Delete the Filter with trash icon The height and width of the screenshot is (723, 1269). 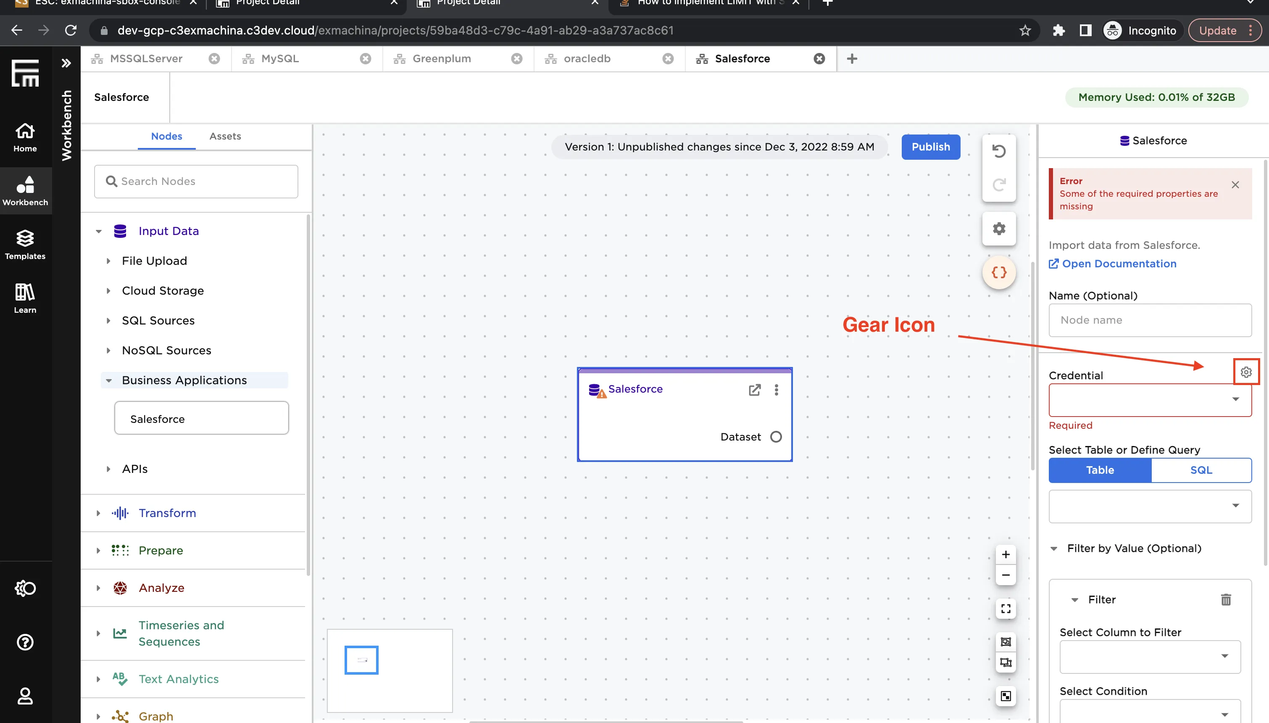[1225, 600]
